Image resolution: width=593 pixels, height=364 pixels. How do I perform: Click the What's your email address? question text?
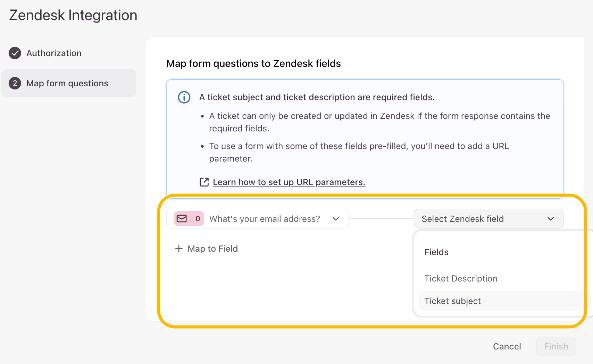click(265, 219)
